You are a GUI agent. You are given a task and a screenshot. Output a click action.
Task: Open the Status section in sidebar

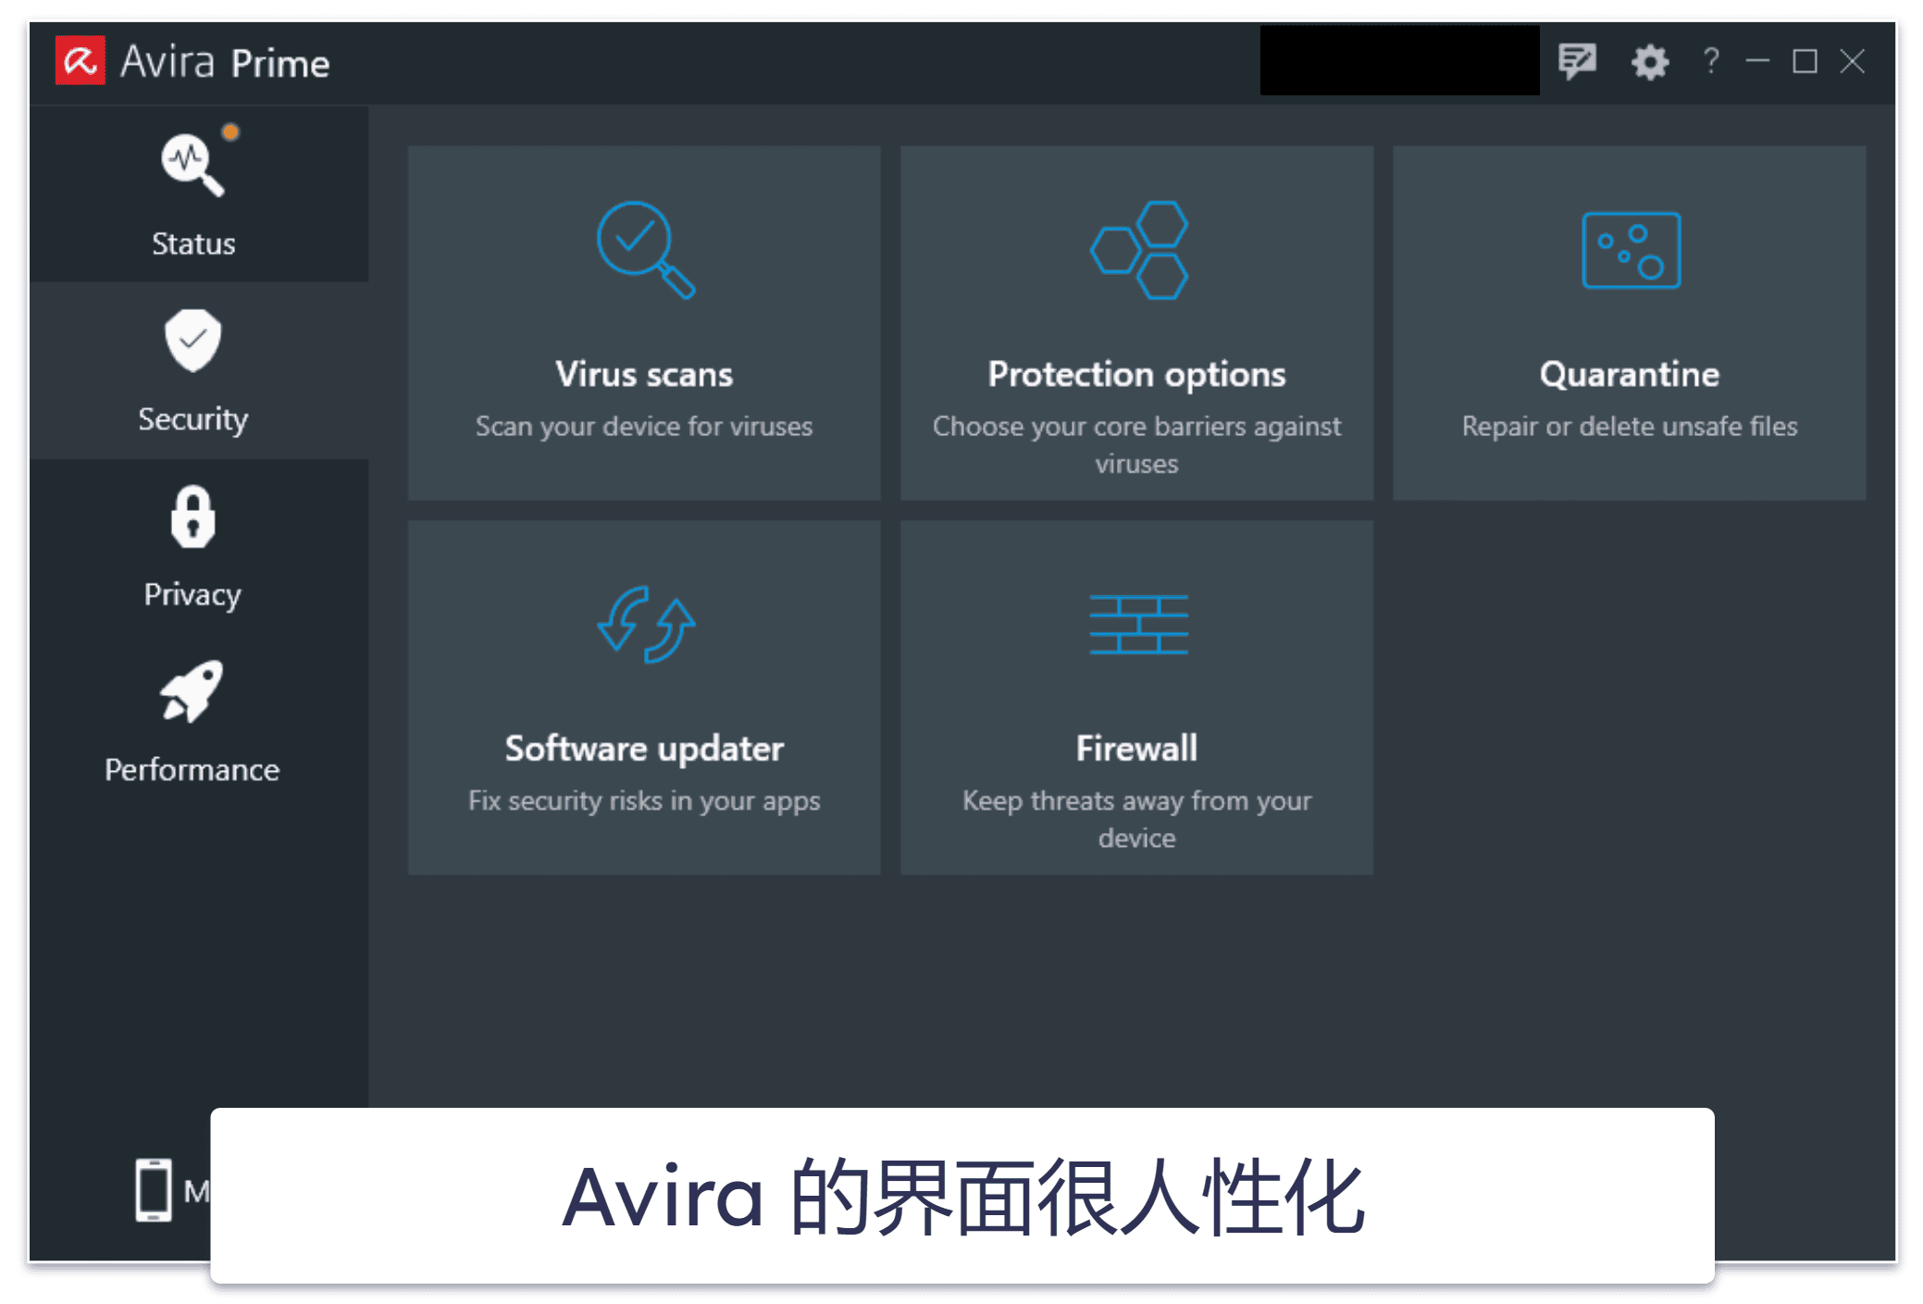click(199, 194)
